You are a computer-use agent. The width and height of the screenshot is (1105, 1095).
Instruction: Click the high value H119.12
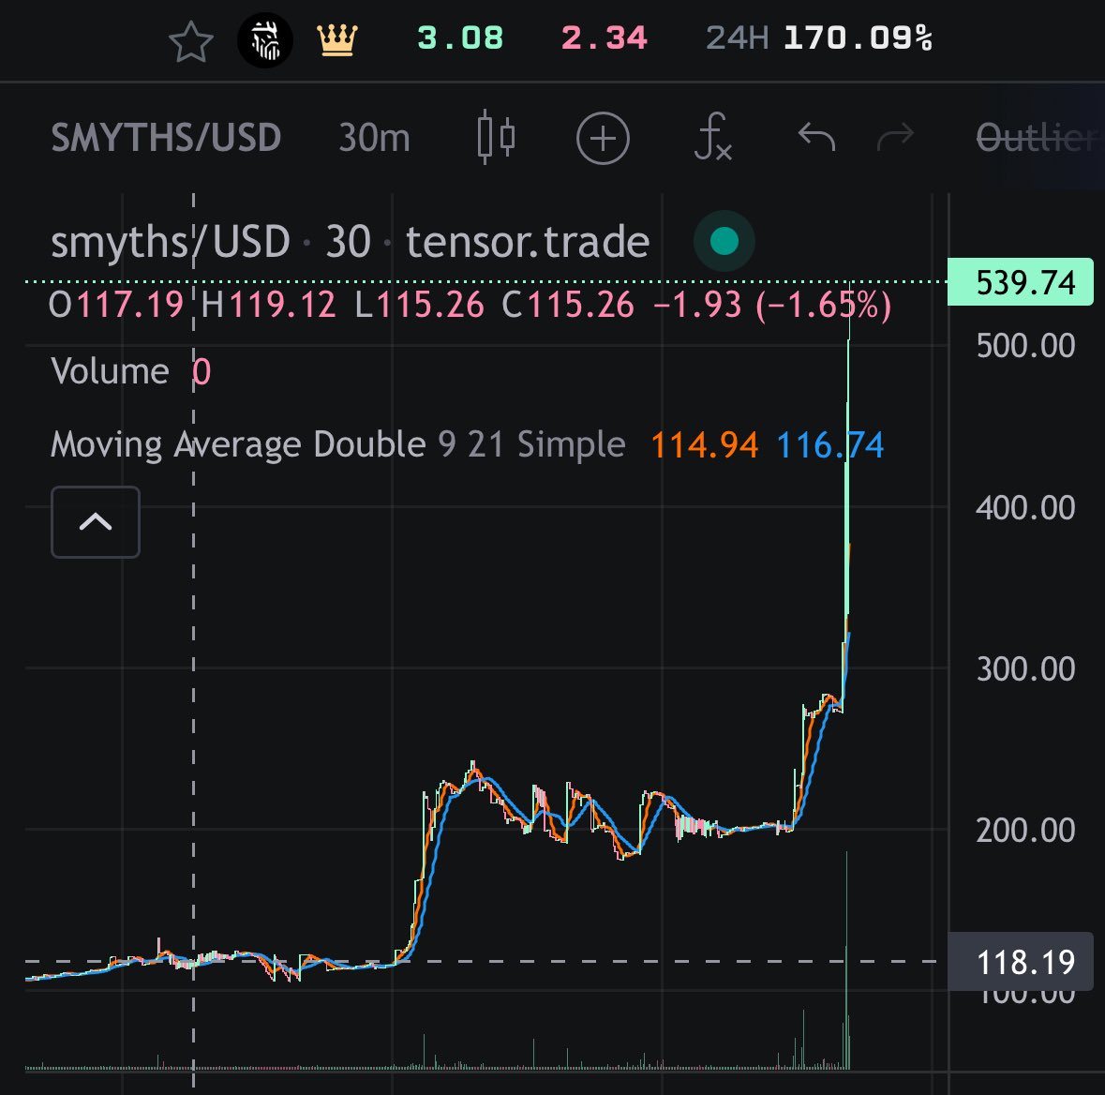[268, 306]
